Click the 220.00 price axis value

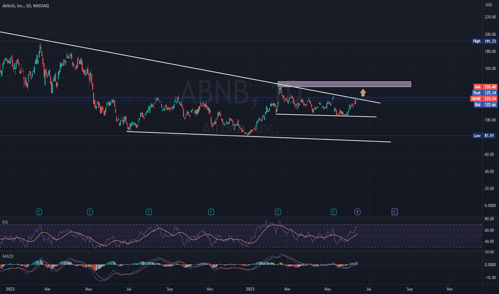pos(490,17)
